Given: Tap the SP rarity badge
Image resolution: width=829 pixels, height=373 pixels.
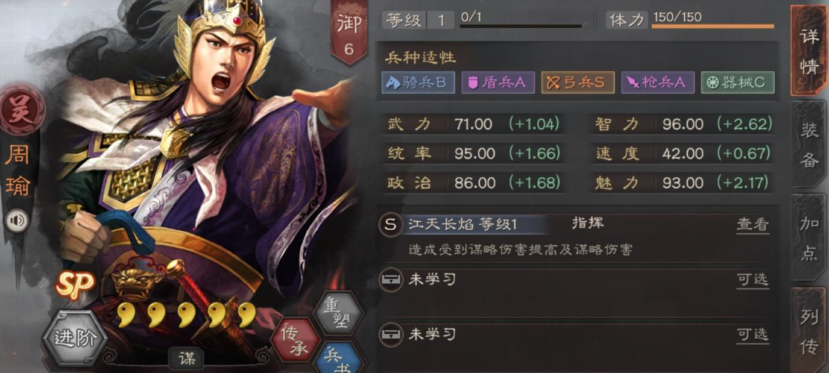Looking at the screenshot, I should pos(75,285).
